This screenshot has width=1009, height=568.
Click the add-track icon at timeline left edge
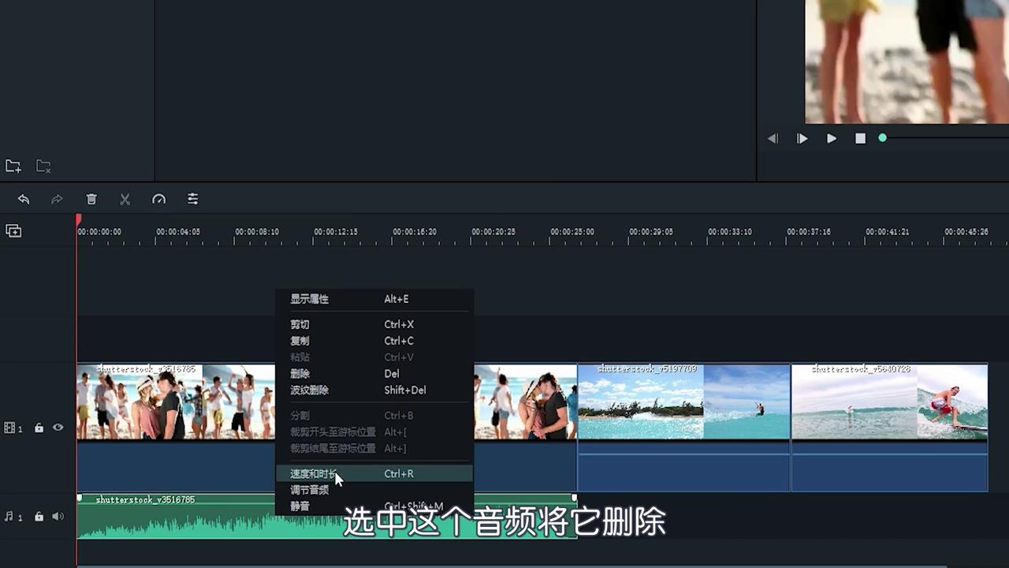point(13,230)
